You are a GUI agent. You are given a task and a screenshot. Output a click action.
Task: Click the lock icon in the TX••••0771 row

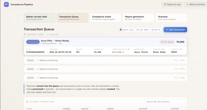[37, 69]
